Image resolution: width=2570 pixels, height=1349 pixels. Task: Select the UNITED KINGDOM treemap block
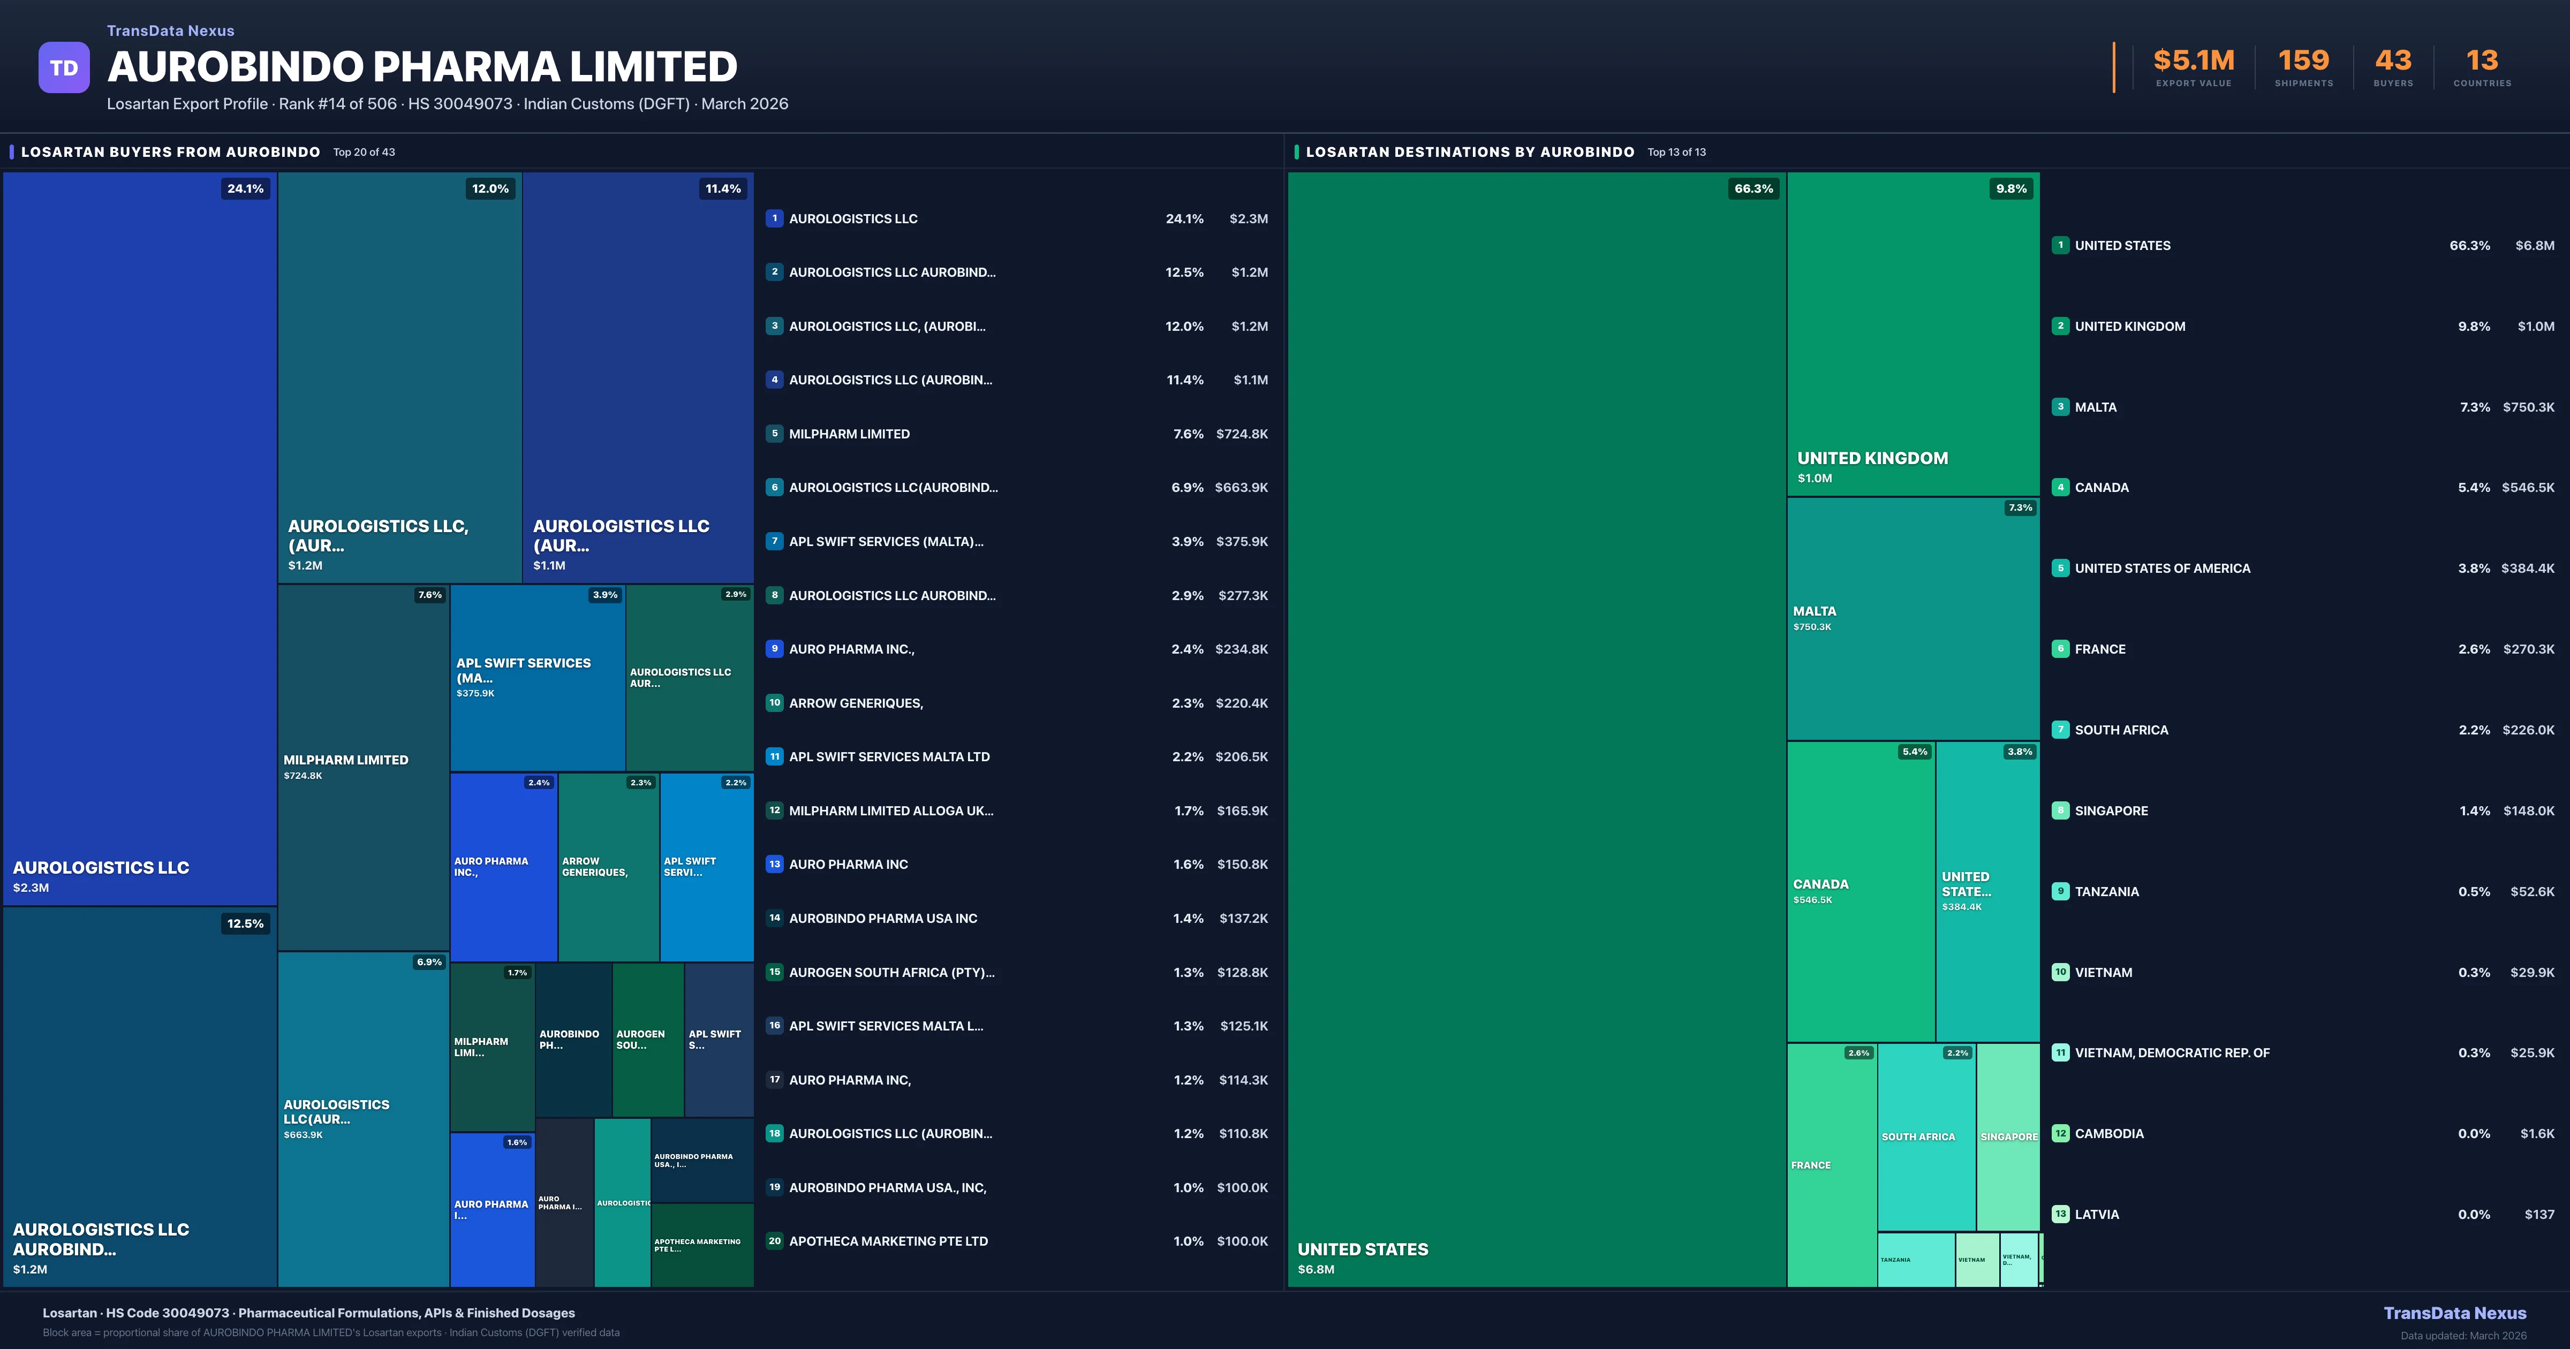1913,334
